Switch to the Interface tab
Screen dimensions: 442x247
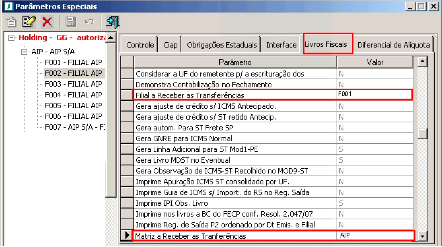click(281, 45)
